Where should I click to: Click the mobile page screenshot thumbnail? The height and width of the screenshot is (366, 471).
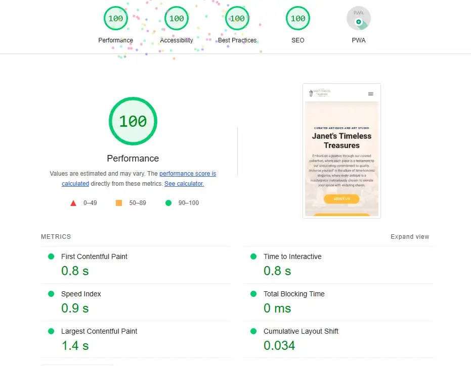pos(341,150)
